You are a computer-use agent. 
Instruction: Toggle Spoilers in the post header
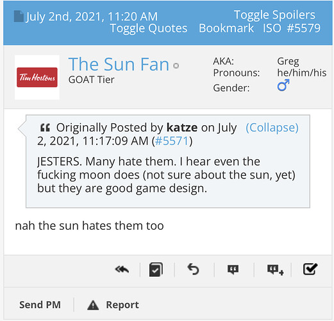point(274,15)
